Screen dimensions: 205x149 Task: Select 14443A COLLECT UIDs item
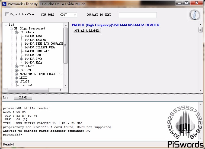[40, 47]
